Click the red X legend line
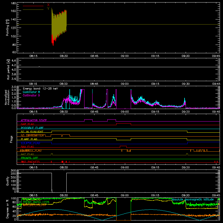The image size is (223, 223). [x=33, y=6]
